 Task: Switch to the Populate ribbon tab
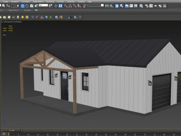28,10
